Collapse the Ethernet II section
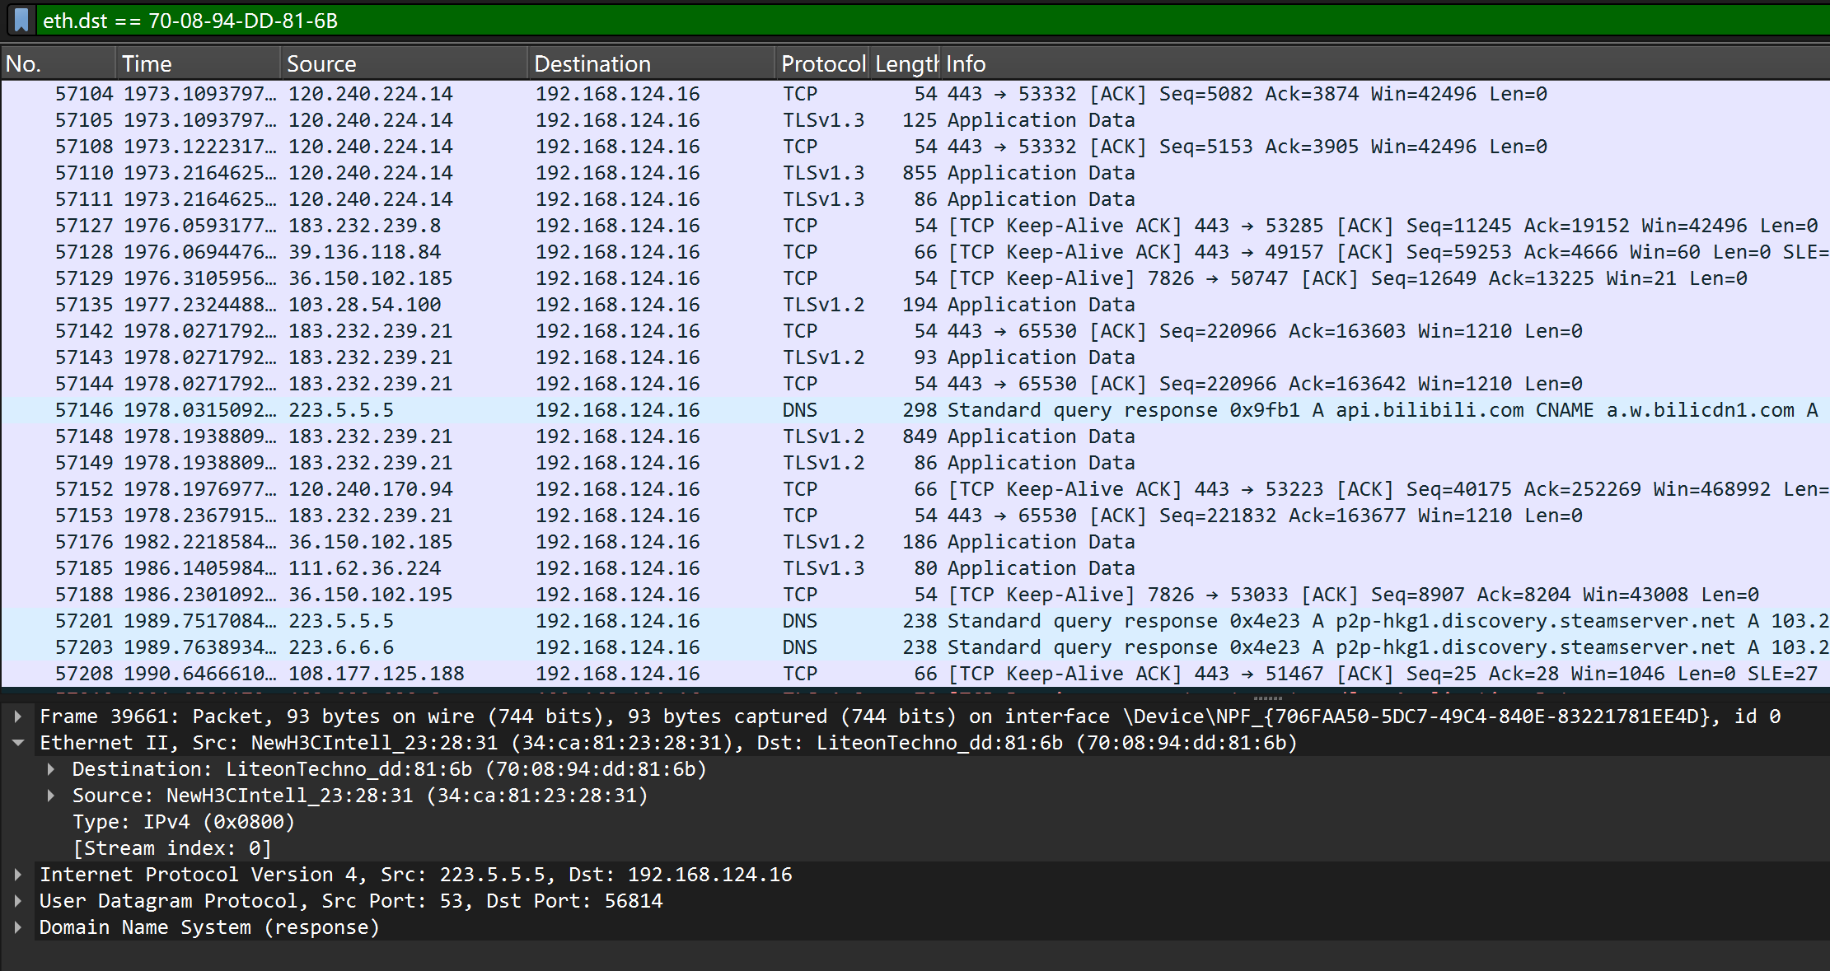Screen dimensions: 1830x971 [18, 743]
